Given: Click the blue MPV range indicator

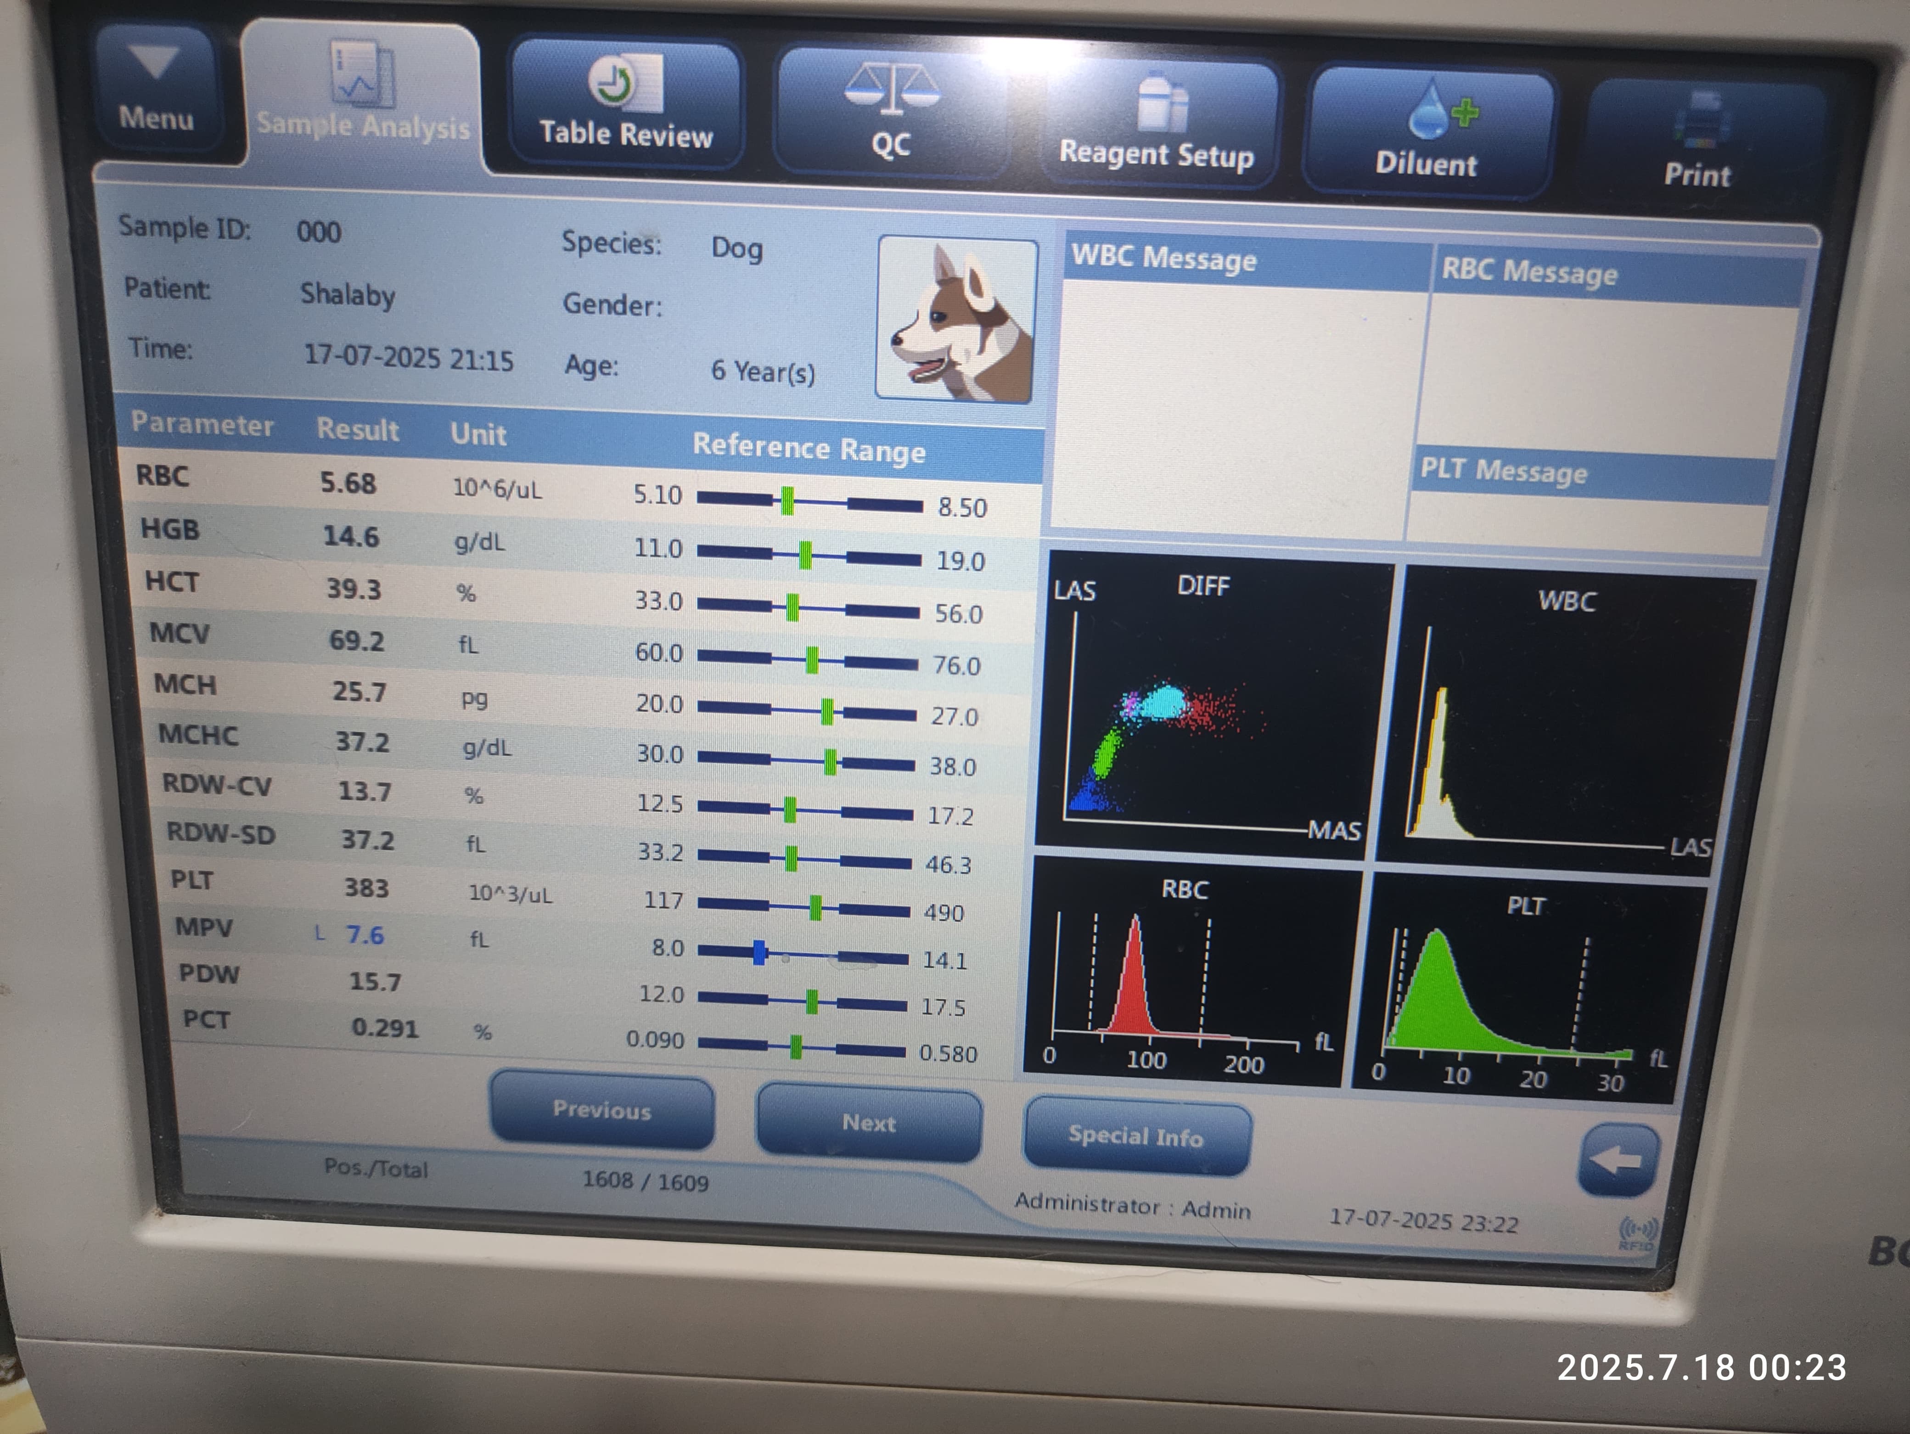Looking at the screenshot, I should click(759, 952).
